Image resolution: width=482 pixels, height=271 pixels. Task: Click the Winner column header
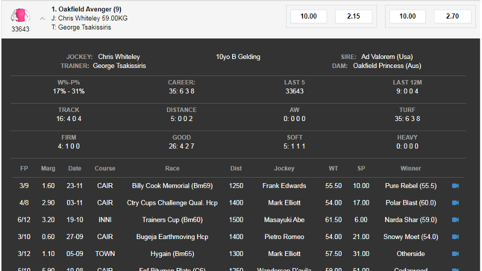[411, 169]
